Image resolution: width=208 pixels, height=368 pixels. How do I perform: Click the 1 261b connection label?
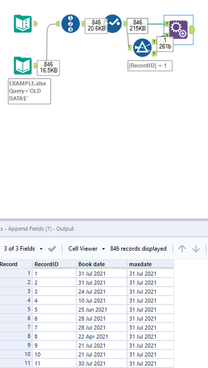(165, 43)
